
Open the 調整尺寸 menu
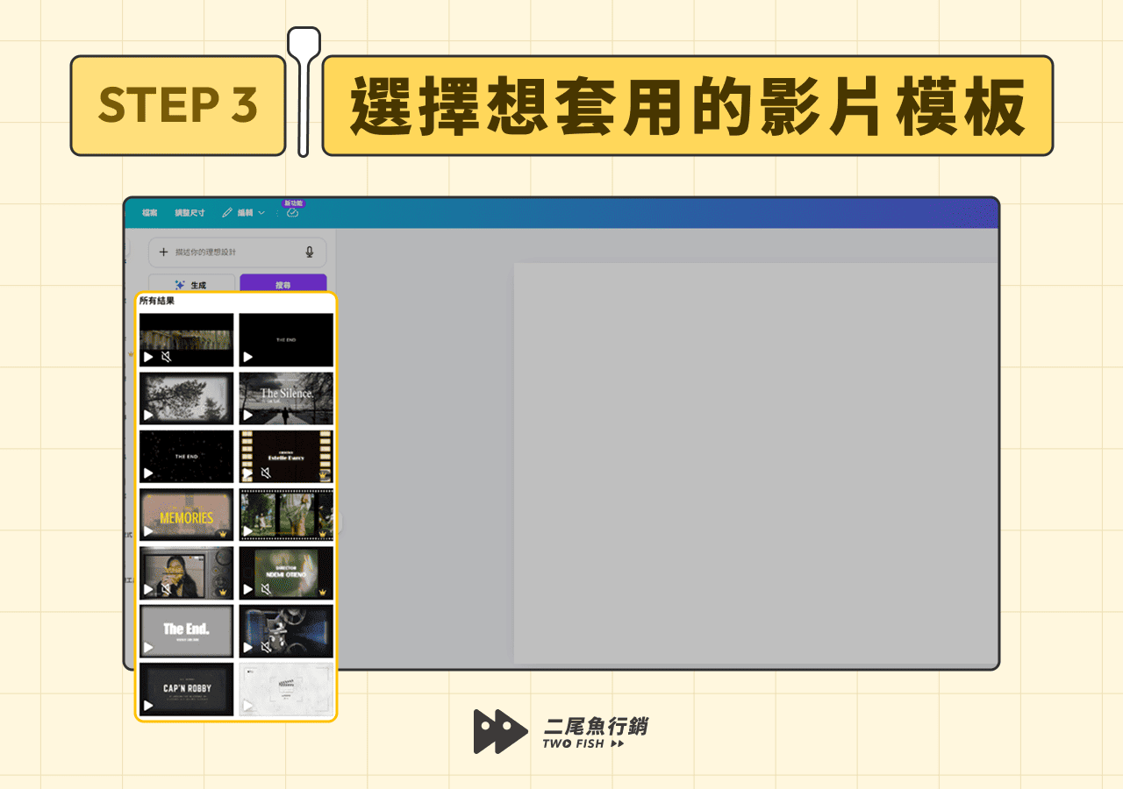tap(190, 213)
